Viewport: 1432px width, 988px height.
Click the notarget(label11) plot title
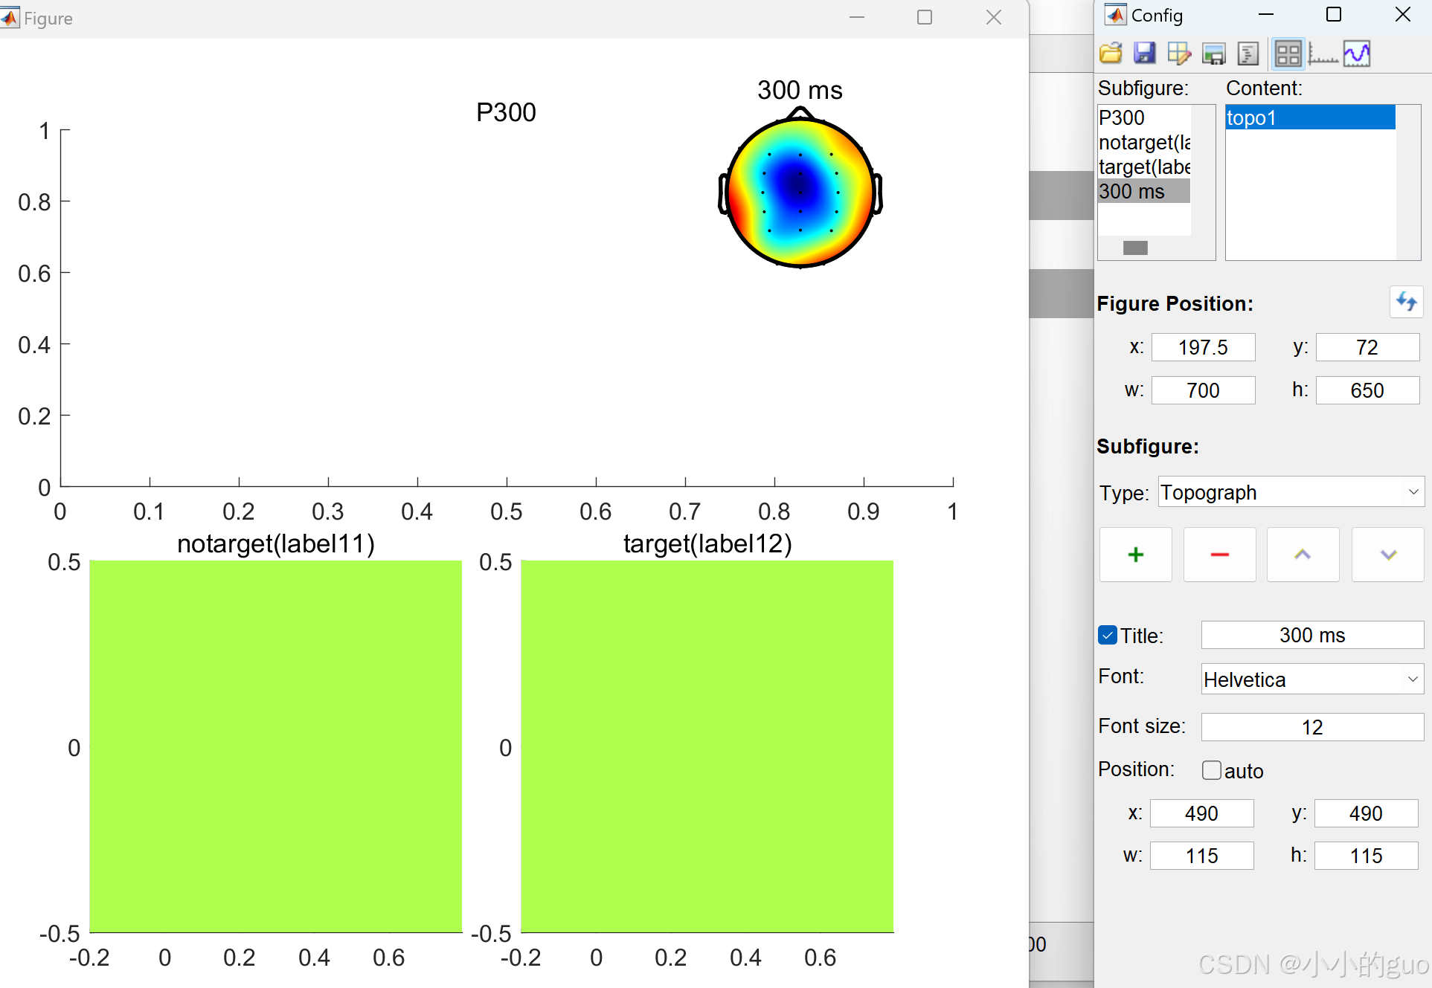tap(276, 543)
